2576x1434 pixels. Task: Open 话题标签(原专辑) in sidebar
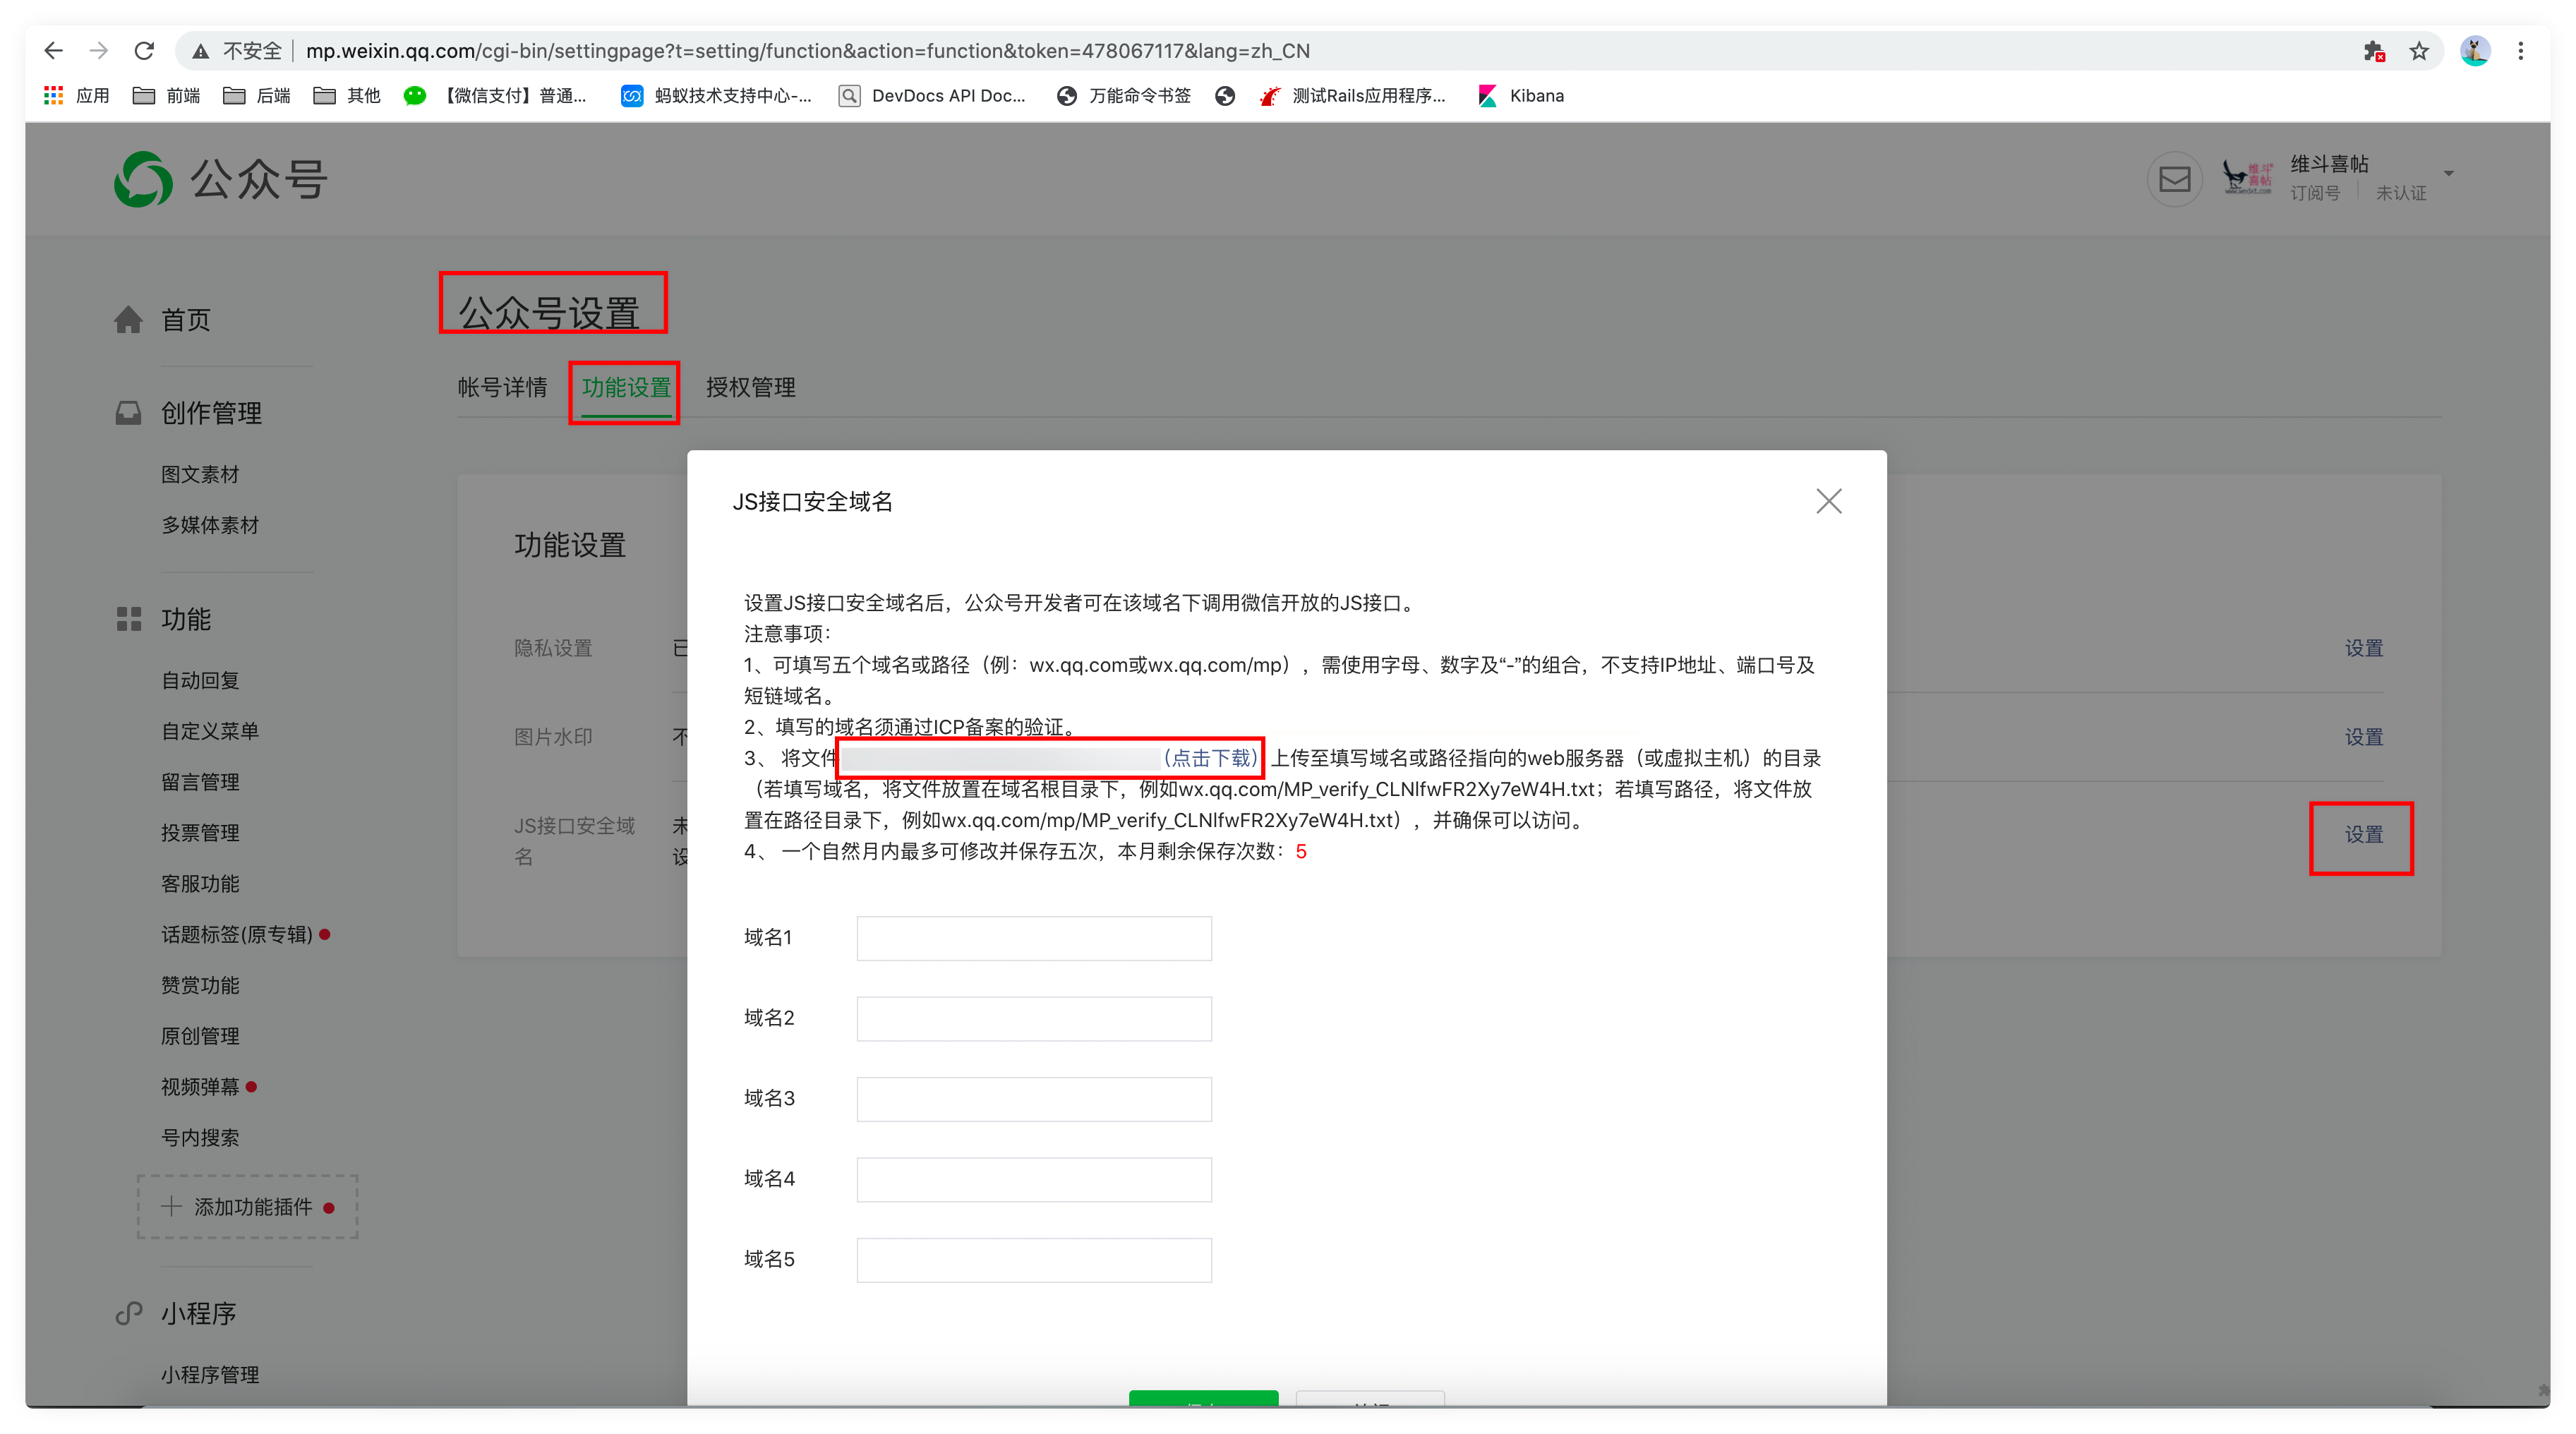coord(237,934)
